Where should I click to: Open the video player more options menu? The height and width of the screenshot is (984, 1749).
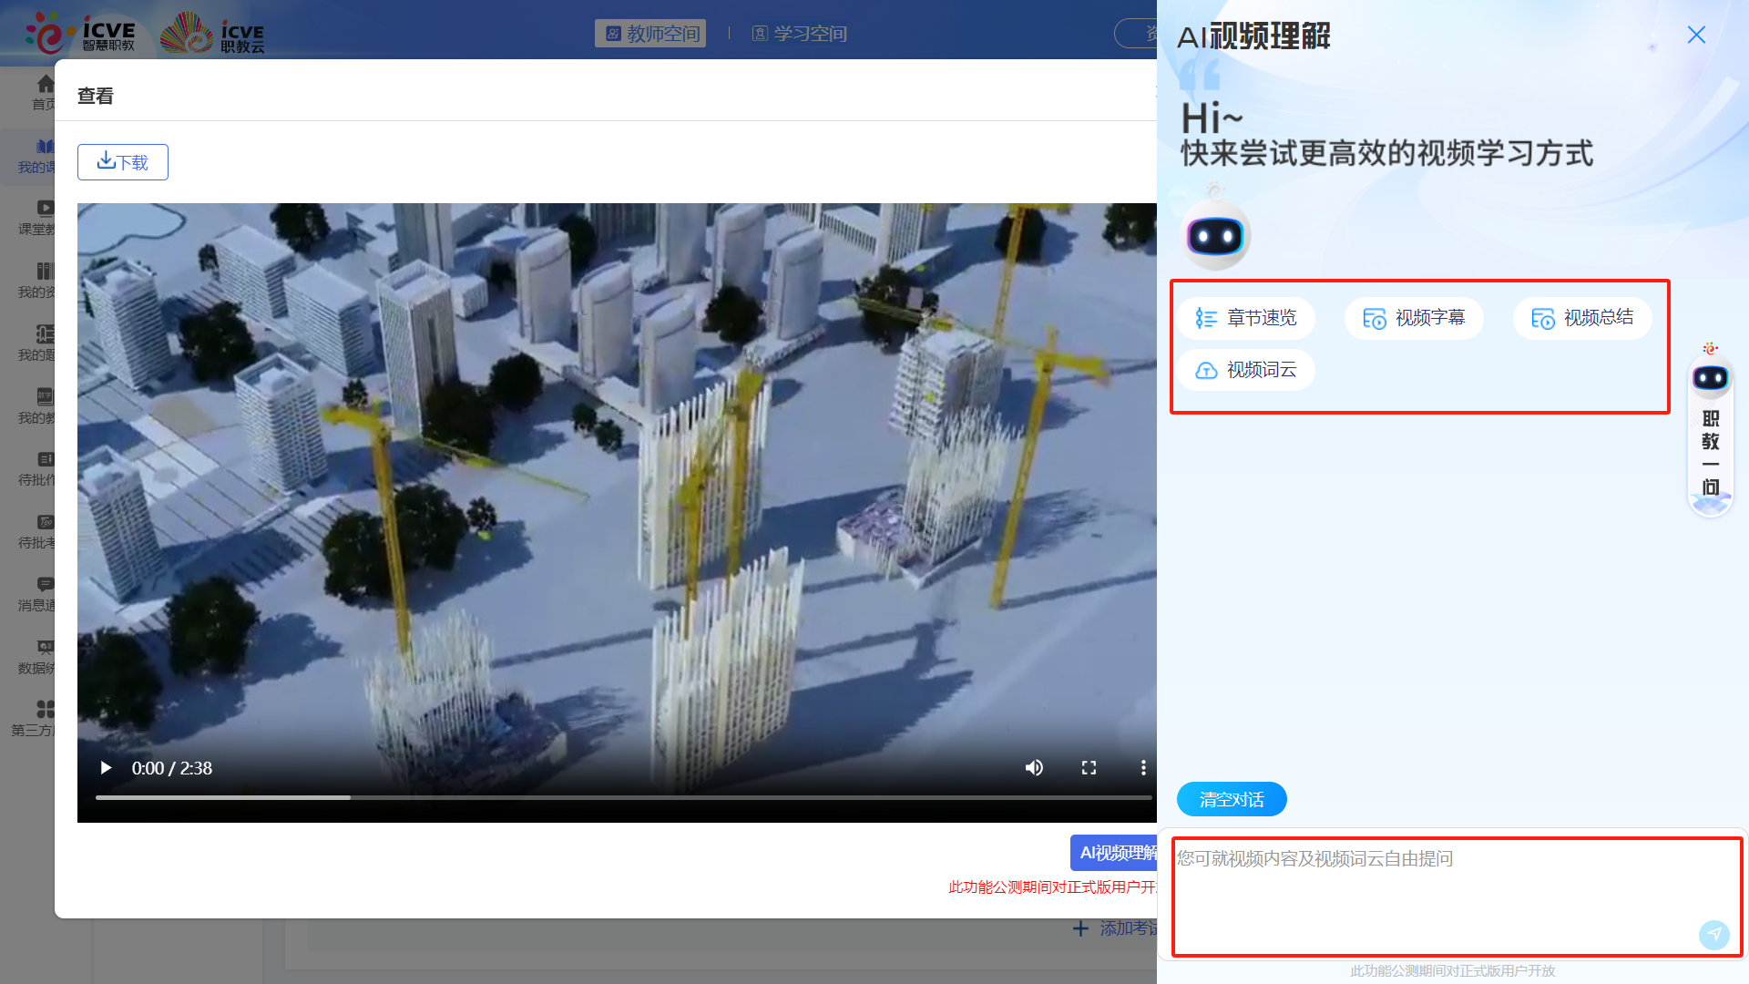tap(1143, 768)
